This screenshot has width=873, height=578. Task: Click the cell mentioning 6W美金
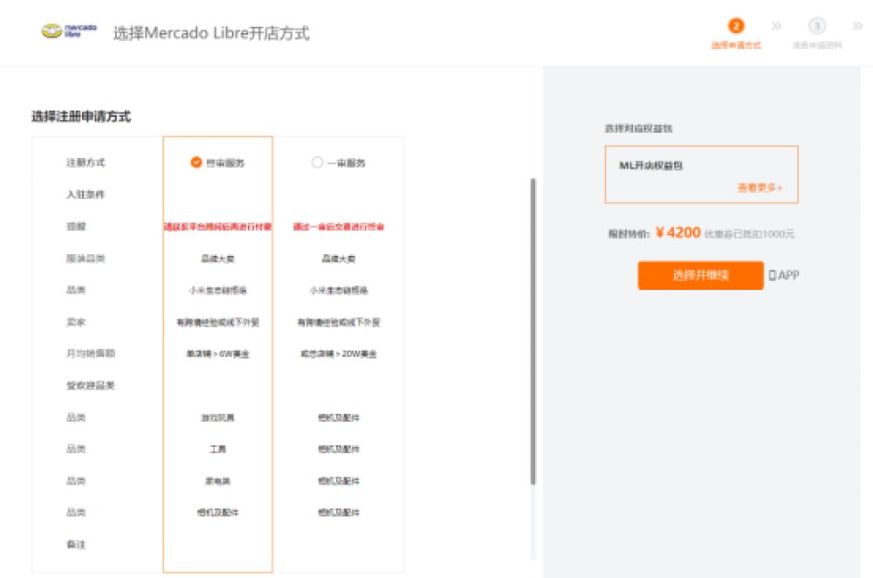(x=217, y=354)
